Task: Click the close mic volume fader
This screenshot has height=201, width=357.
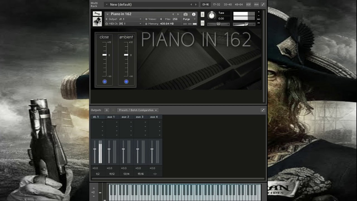Action: [104, 55]
